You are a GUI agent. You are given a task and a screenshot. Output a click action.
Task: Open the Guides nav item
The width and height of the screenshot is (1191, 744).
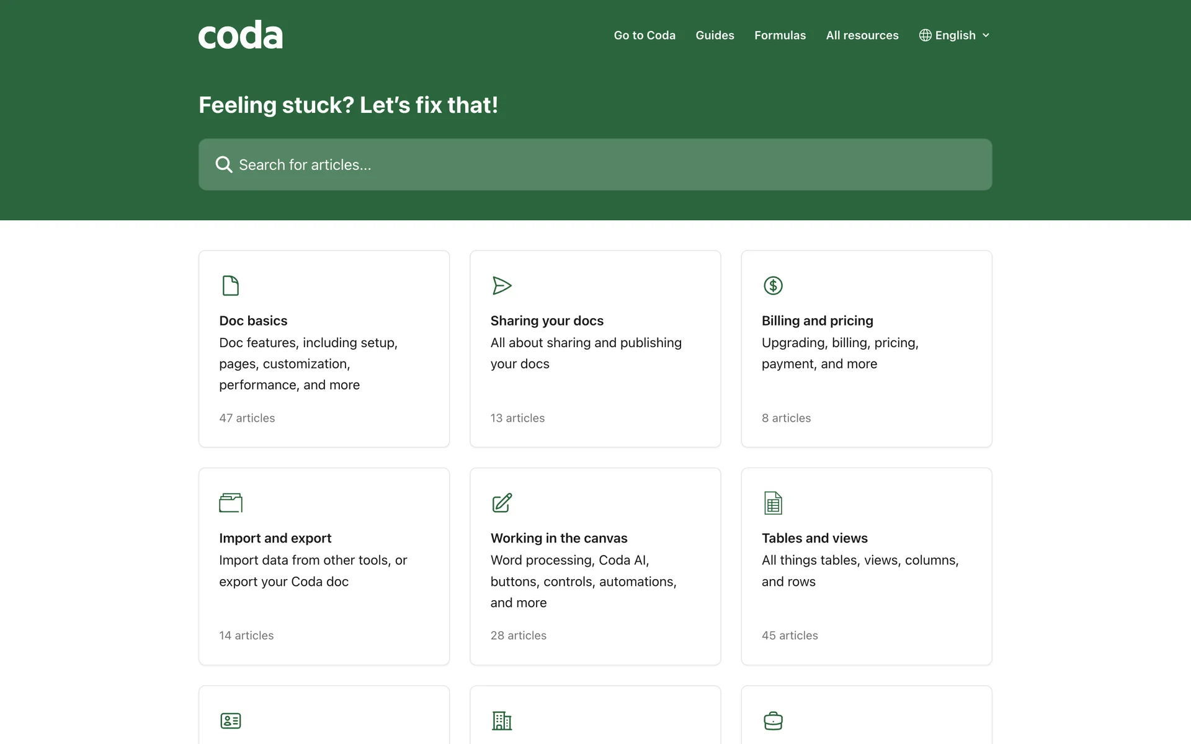click(715, 35)
